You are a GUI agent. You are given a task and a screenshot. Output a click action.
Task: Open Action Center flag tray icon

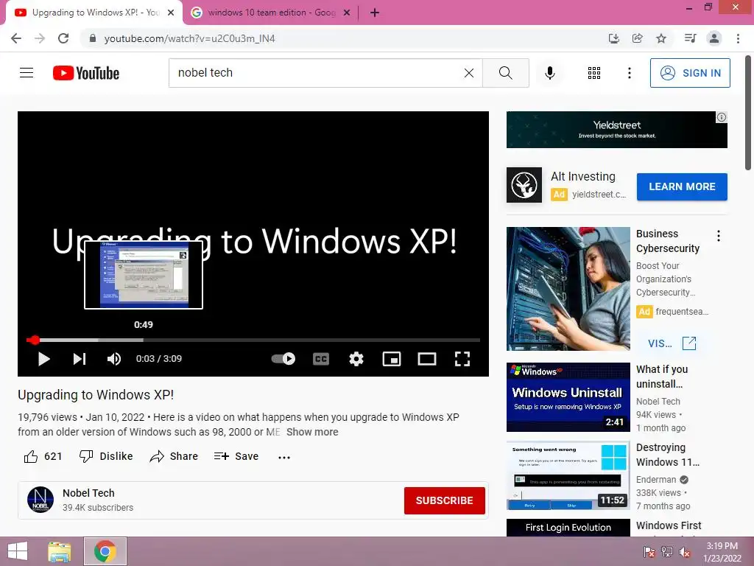pos(649,552)
